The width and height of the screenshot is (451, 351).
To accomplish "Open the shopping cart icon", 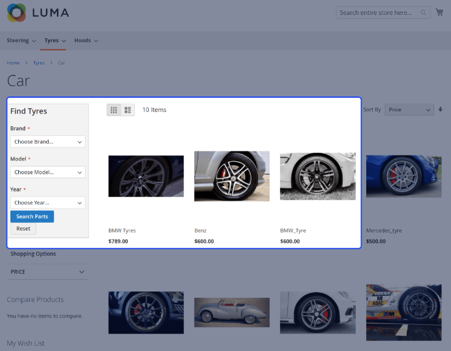I will coord(439,12).
